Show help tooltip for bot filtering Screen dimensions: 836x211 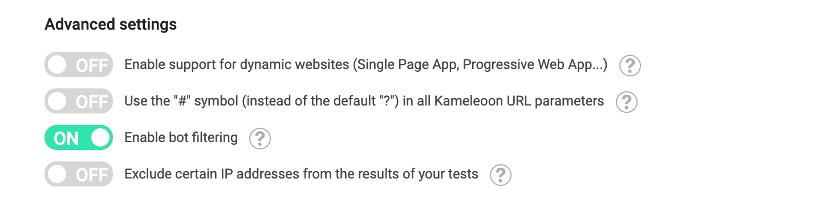[260, 138]
